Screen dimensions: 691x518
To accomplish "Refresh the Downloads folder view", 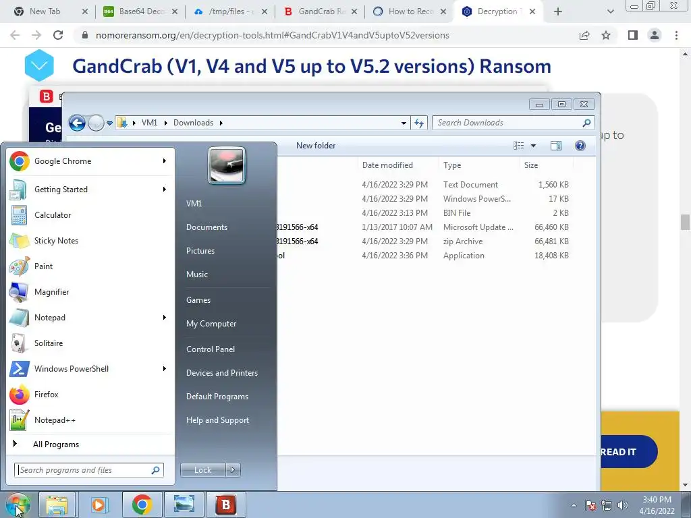I will click(x=419, y=123).
